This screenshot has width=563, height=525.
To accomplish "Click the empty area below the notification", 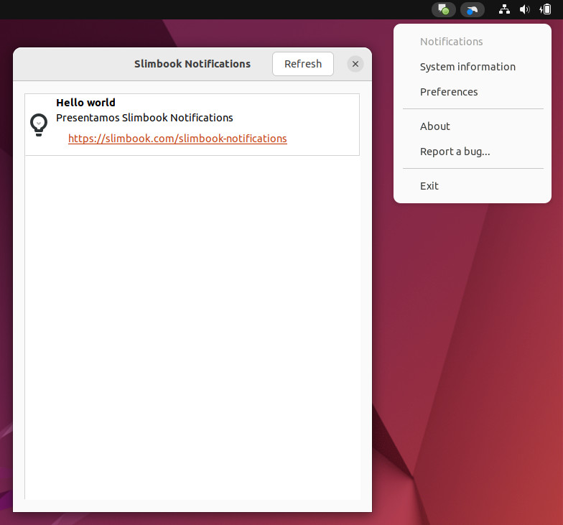I will pos(192,323).
